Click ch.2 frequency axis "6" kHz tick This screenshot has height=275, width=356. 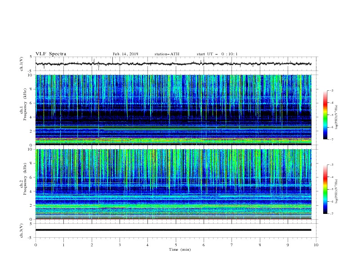point(32,177)
